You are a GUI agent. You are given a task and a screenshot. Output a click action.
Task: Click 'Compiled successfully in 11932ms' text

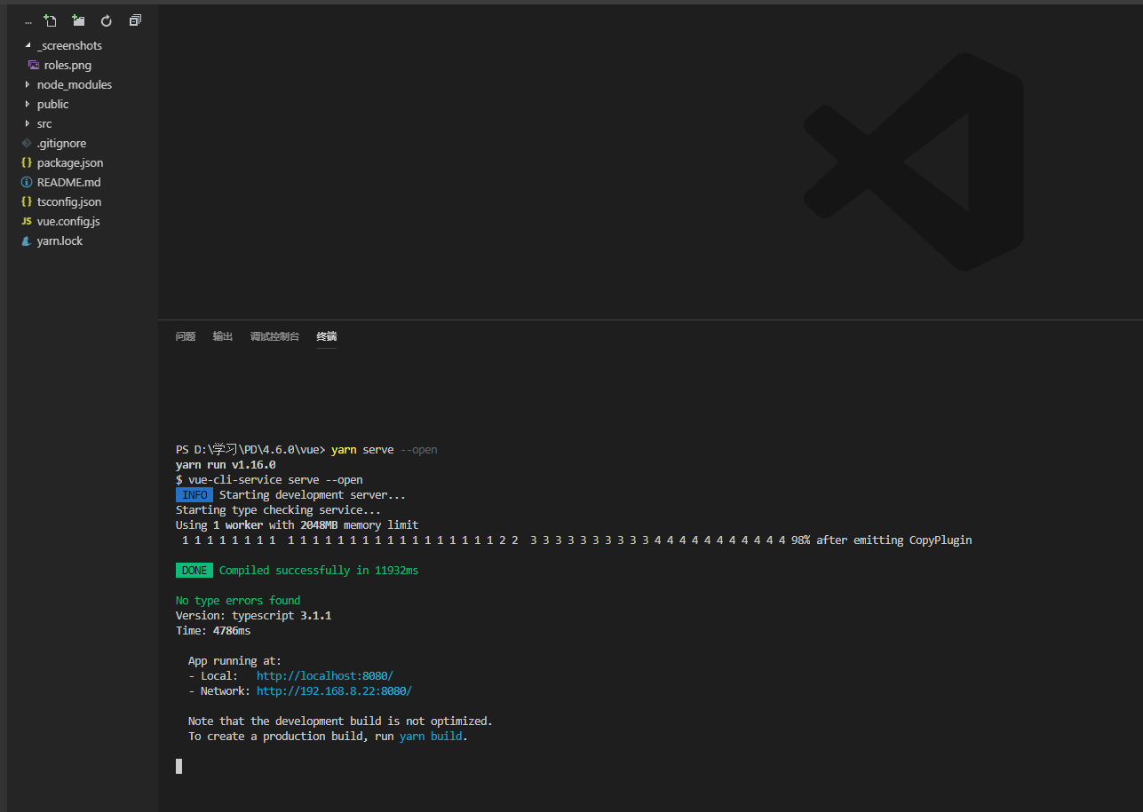(x=319, y=571)
